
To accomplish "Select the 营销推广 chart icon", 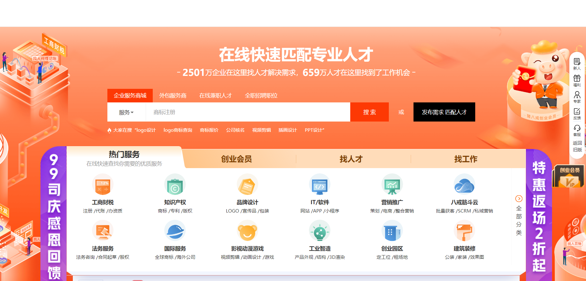I will click(x=392, y=184).
